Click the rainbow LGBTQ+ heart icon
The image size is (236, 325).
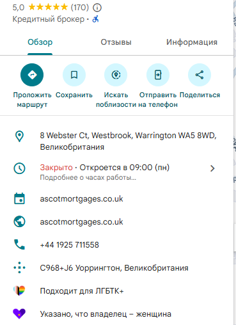19,290
